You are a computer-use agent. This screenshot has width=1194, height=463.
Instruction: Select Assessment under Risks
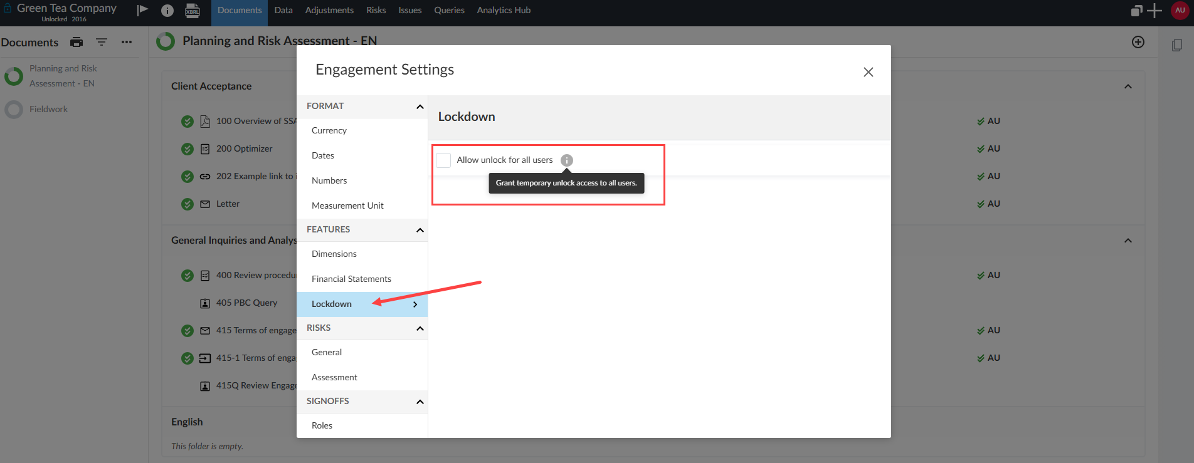coord(362,377)
